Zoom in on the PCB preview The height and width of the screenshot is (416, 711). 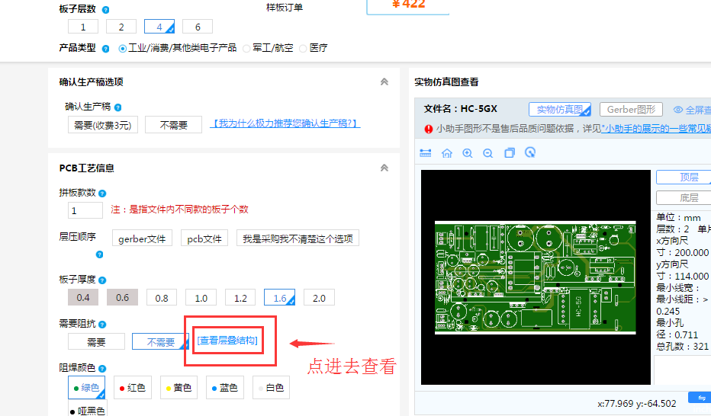pos(468,153)
